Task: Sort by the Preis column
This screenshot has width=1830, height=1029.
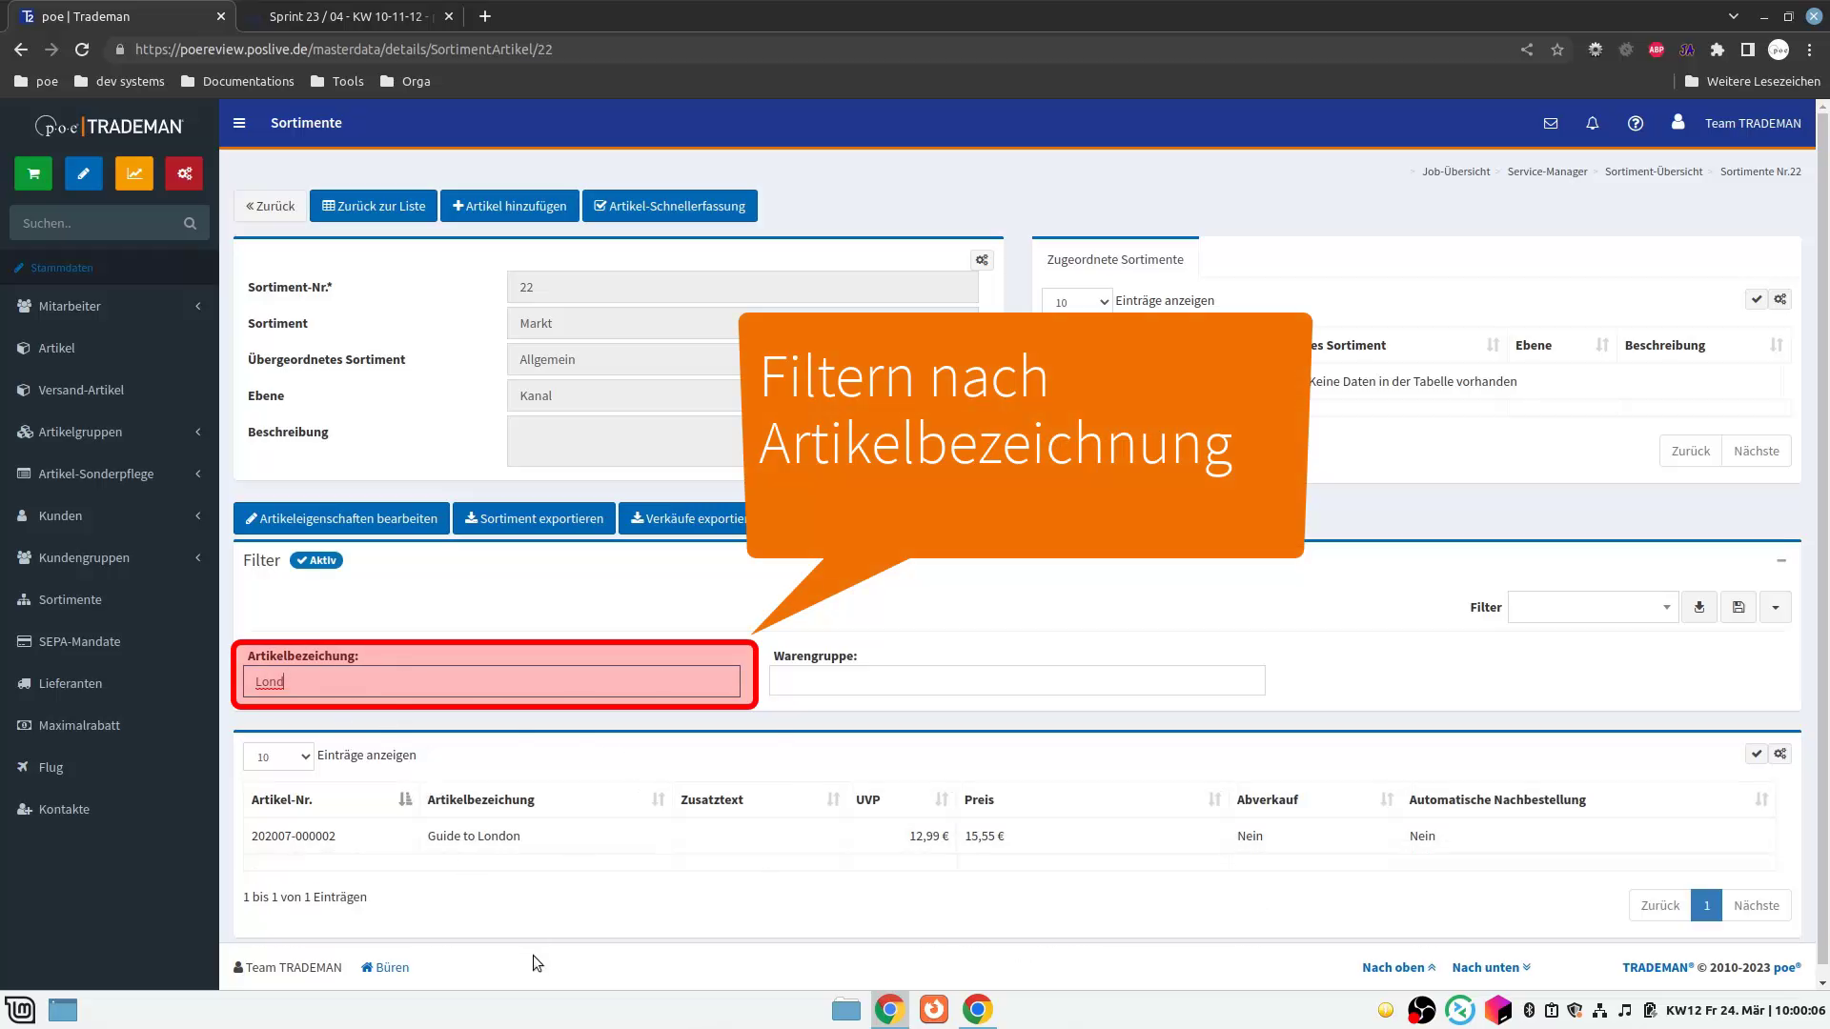Action: [x=1092, y=799]
